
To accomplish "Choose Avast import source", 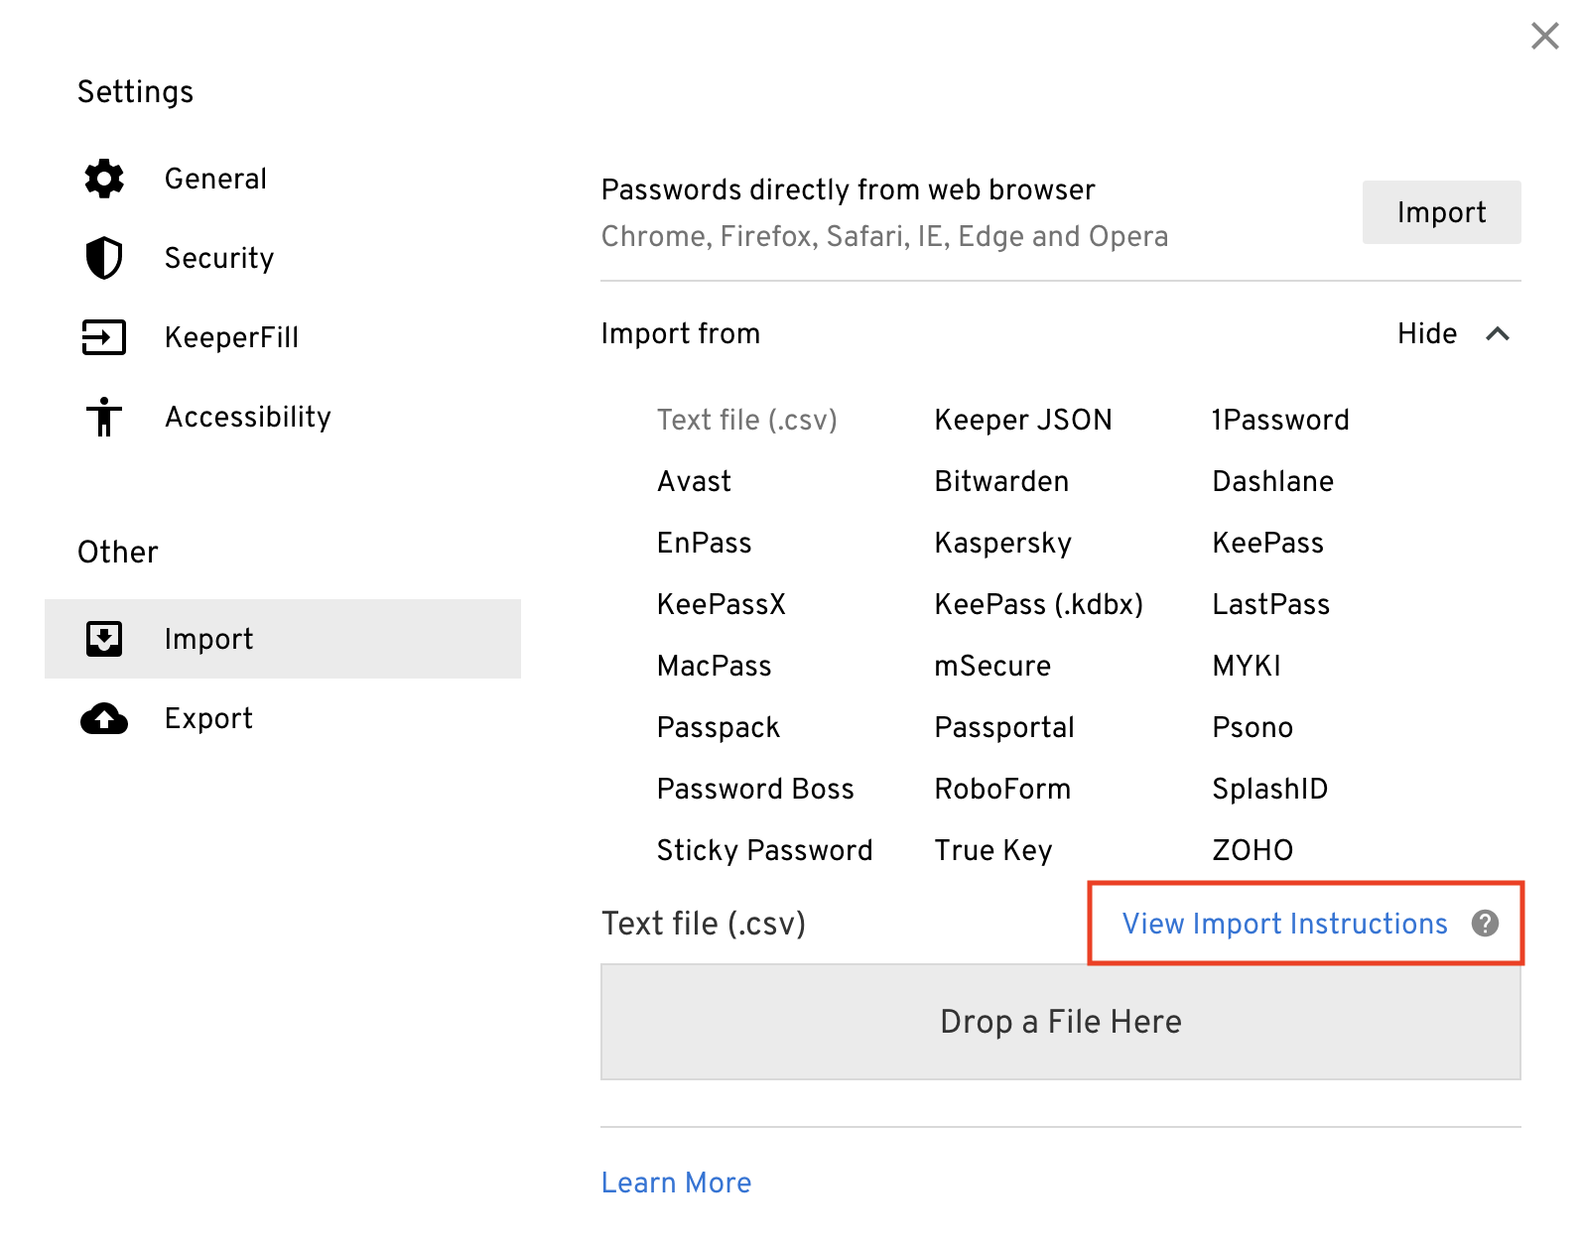I will point(694,481).
